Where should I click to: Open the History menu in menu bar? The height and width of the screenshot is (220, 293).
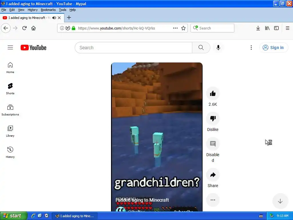pyautogui.click(x=33, y=10)
